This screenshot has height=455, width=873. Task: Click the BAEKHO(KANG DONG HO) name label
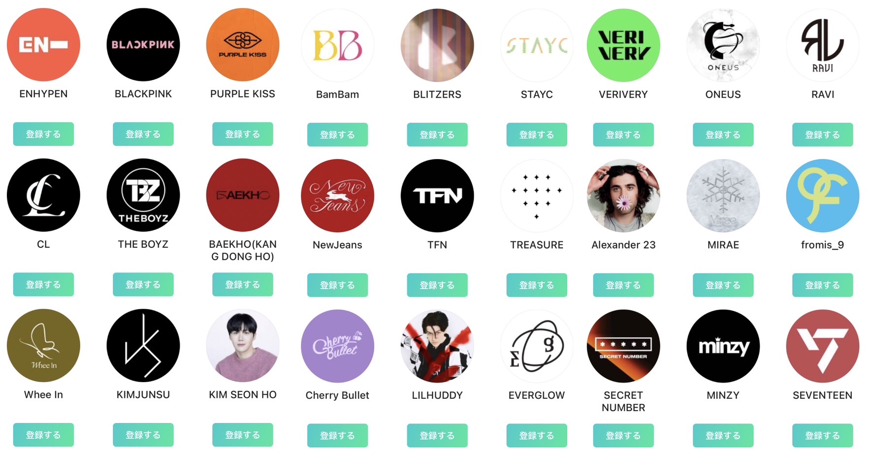point(243,250)
